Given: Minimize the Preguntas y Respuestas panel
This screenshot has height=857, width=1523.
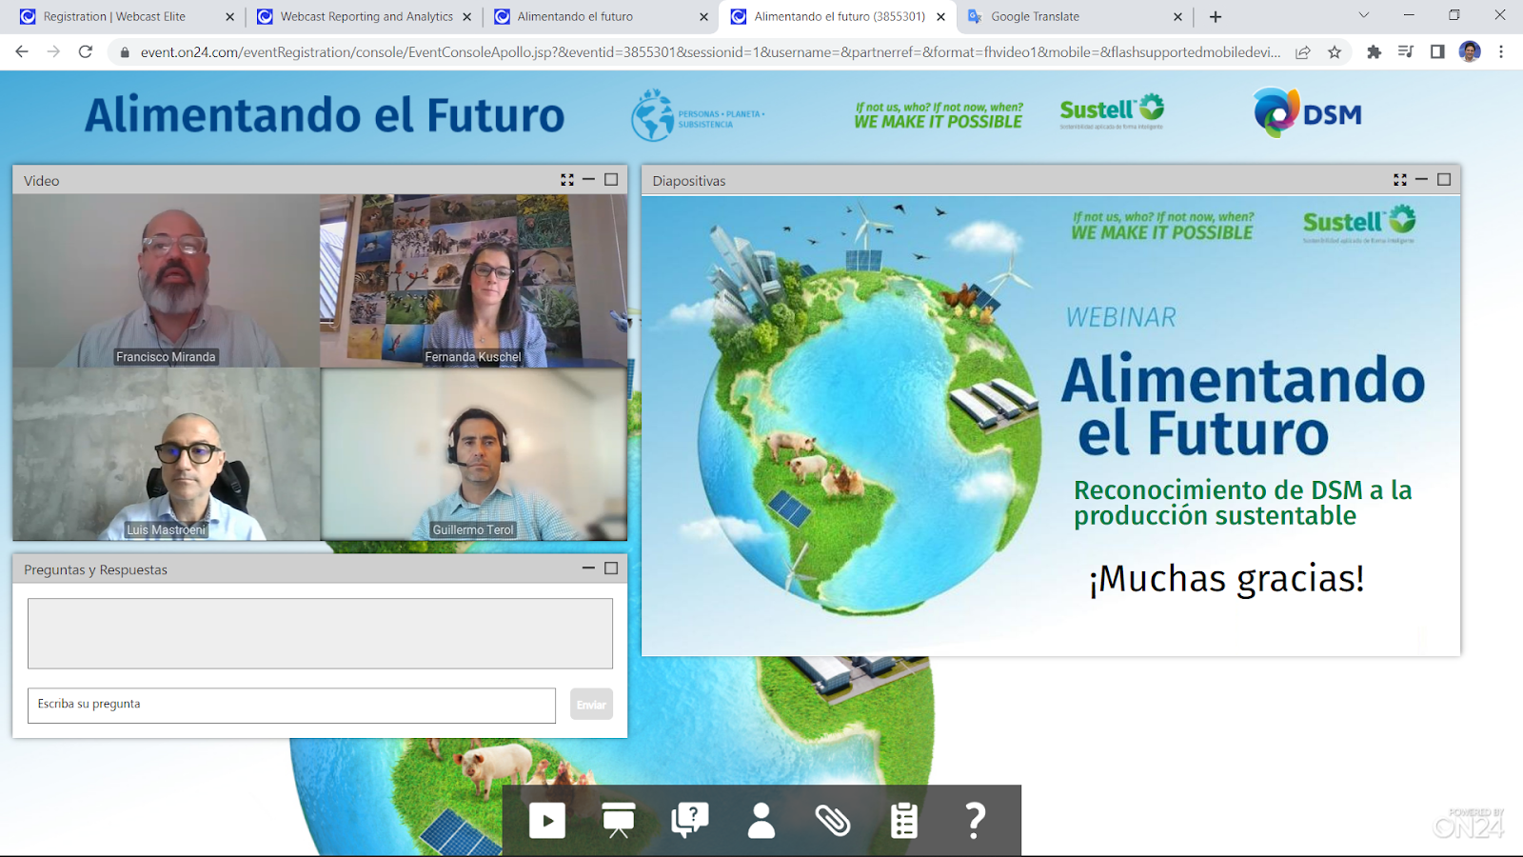Looking at the screenshot, I should [x=588, y=568].
